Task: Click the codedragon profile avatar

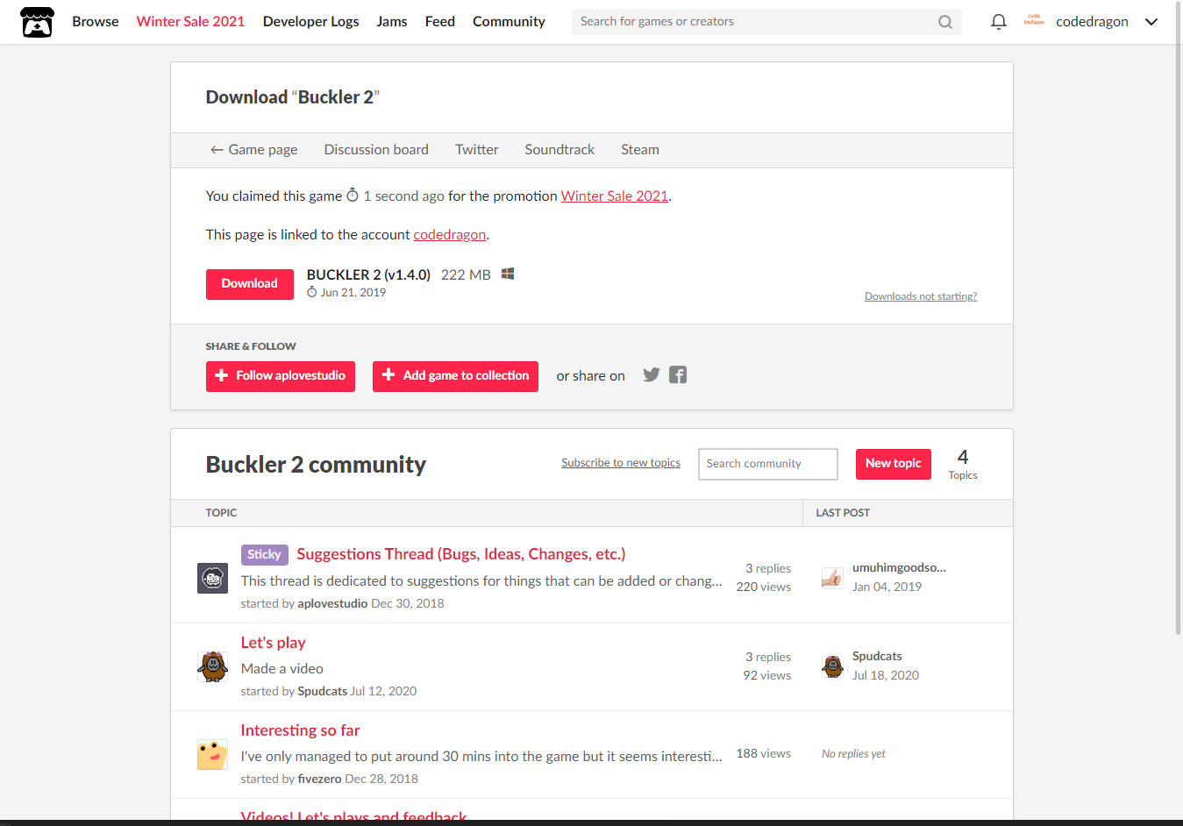Action: point(1034,22)
